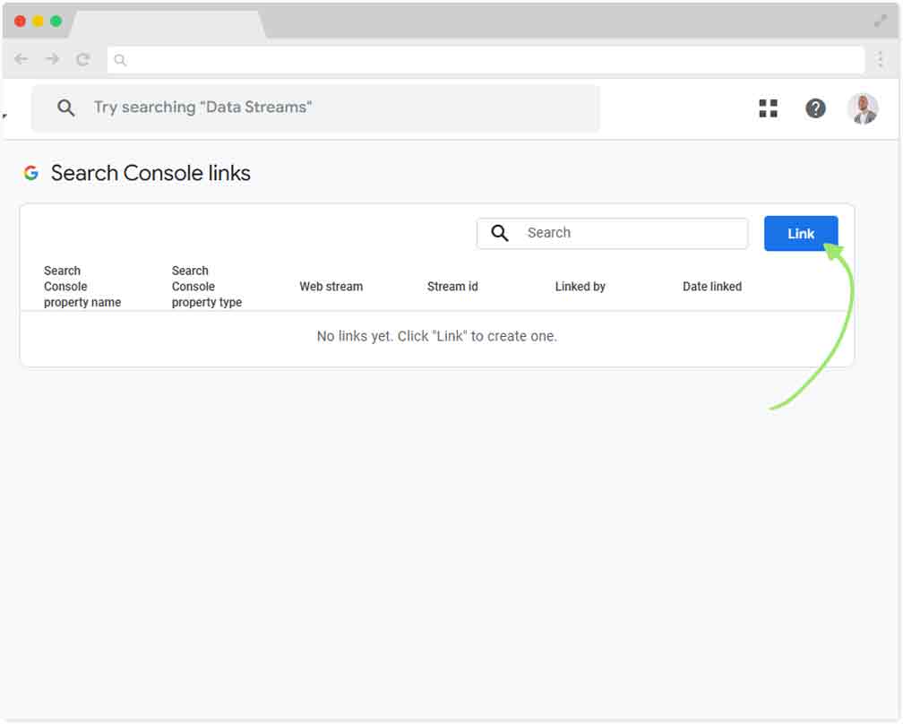
Task: Click the Google G logo
Action: (x=31, y=173)
